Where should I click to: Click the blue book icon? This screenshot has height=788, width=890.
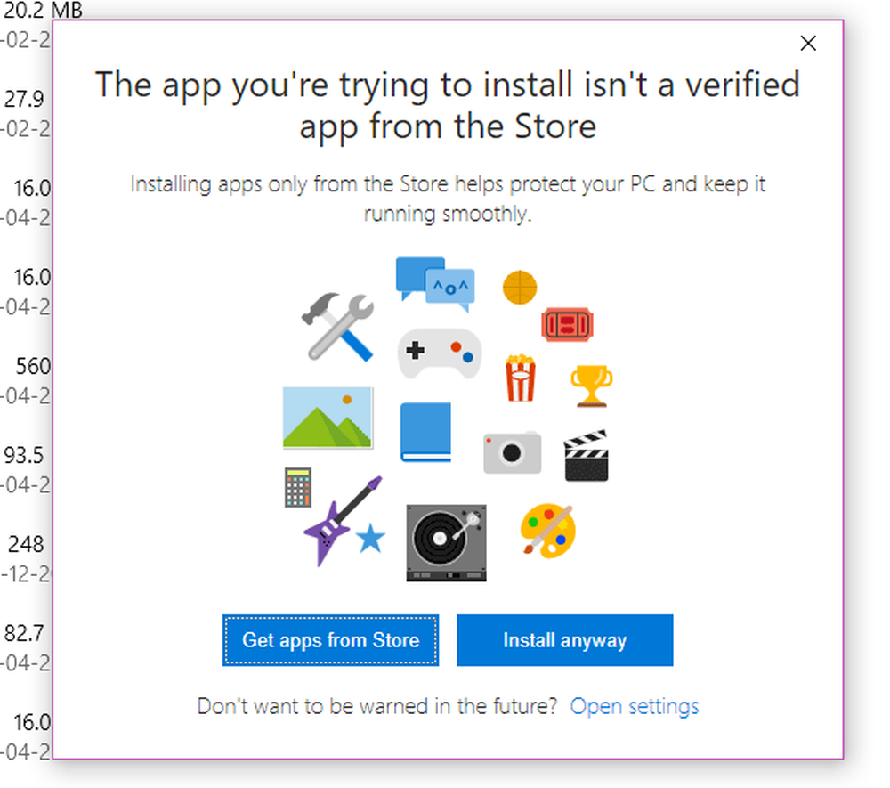pyautogui.click(x=426, y=433)
